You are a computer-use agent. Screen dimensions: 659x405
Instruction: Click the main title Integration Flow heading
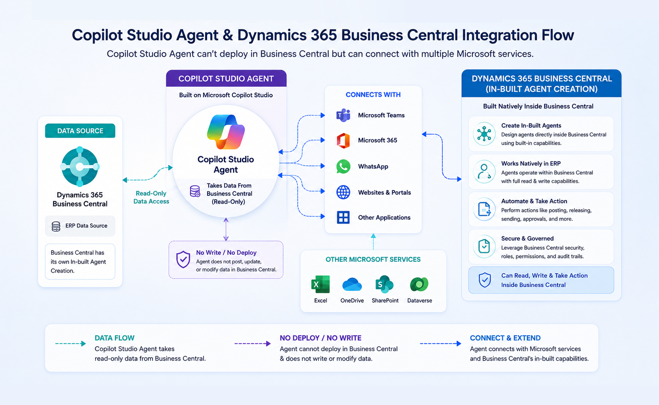323,35
